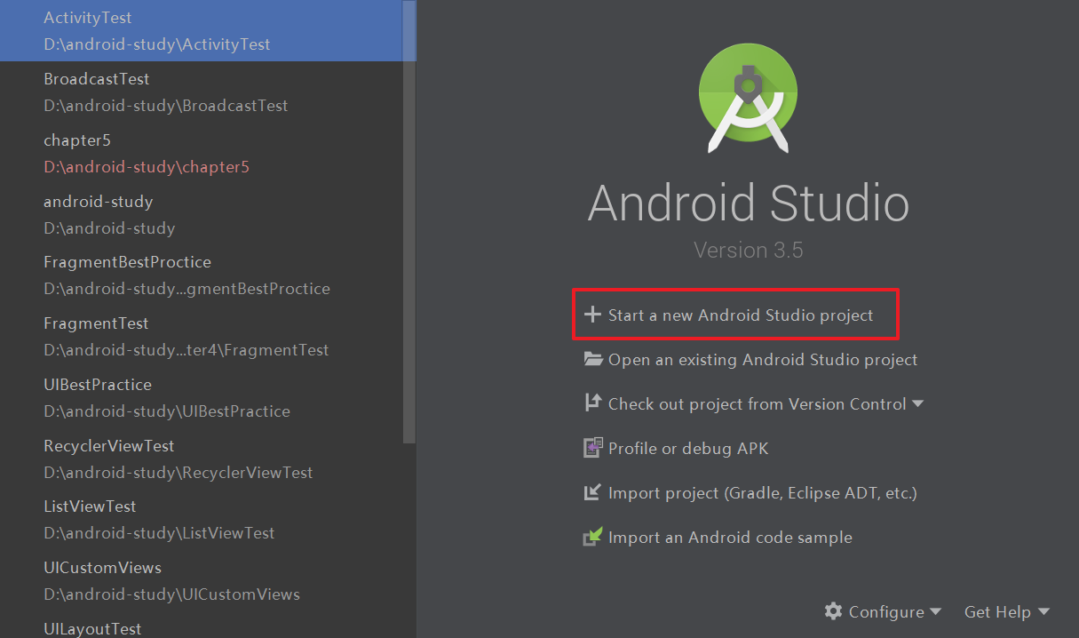
Task: Open recent project FragmentBestProctice
Action: pos(202,275)
